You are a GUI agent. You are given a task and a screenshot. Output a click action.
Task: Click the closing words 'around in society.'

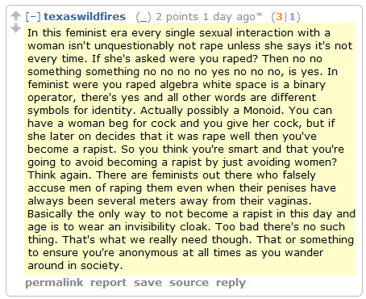[75, 266]
